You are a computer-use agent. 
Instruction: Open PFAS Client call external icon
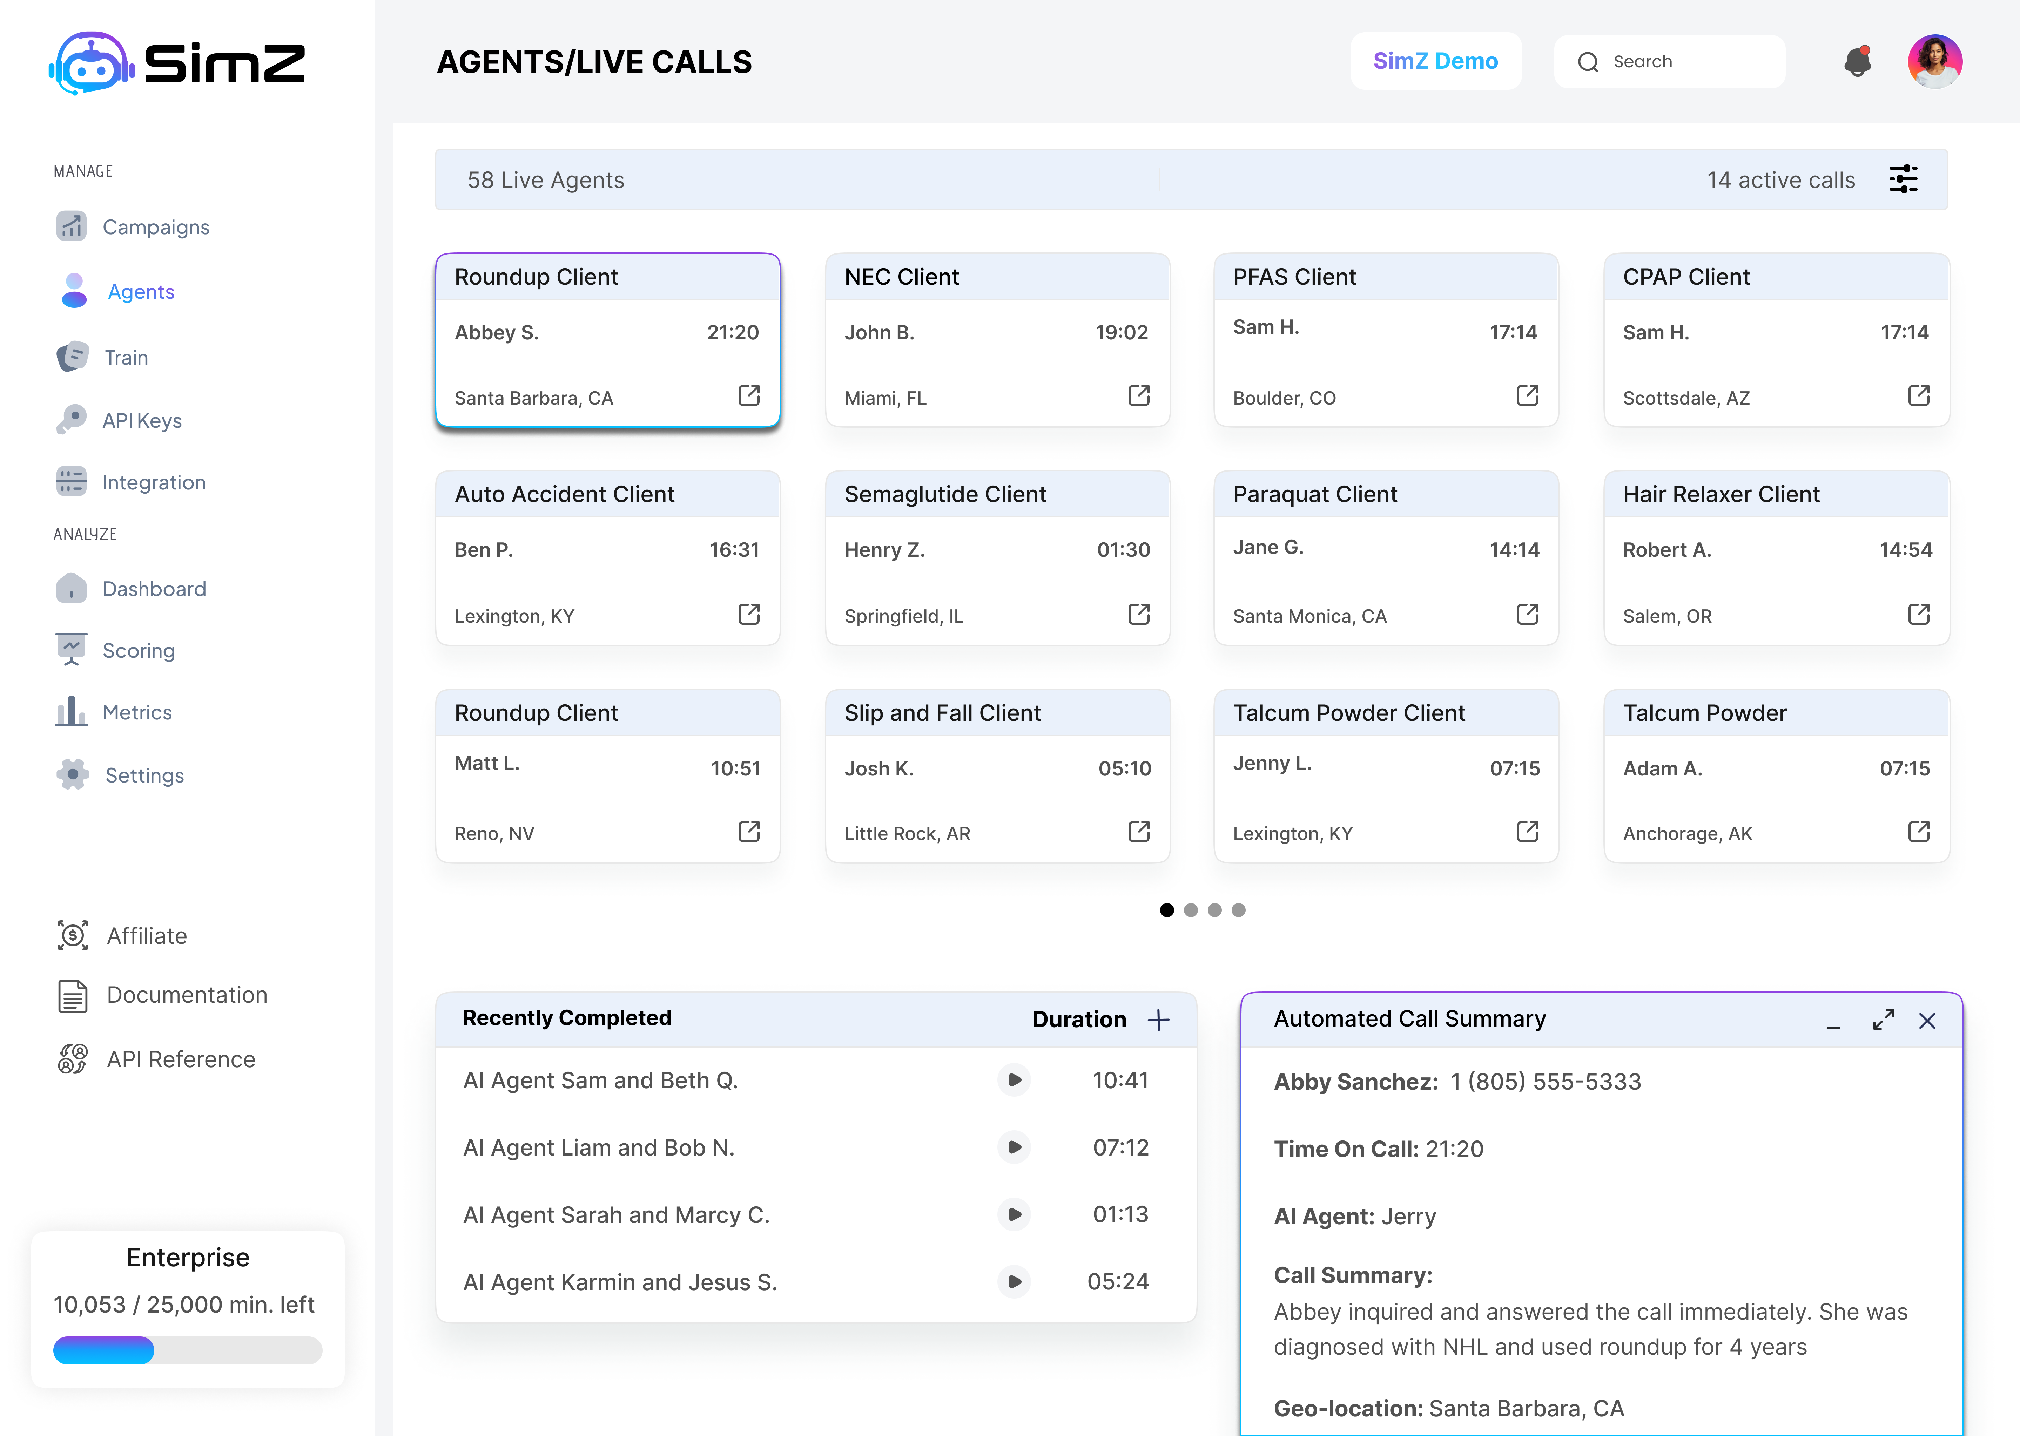pos(1527,395)
